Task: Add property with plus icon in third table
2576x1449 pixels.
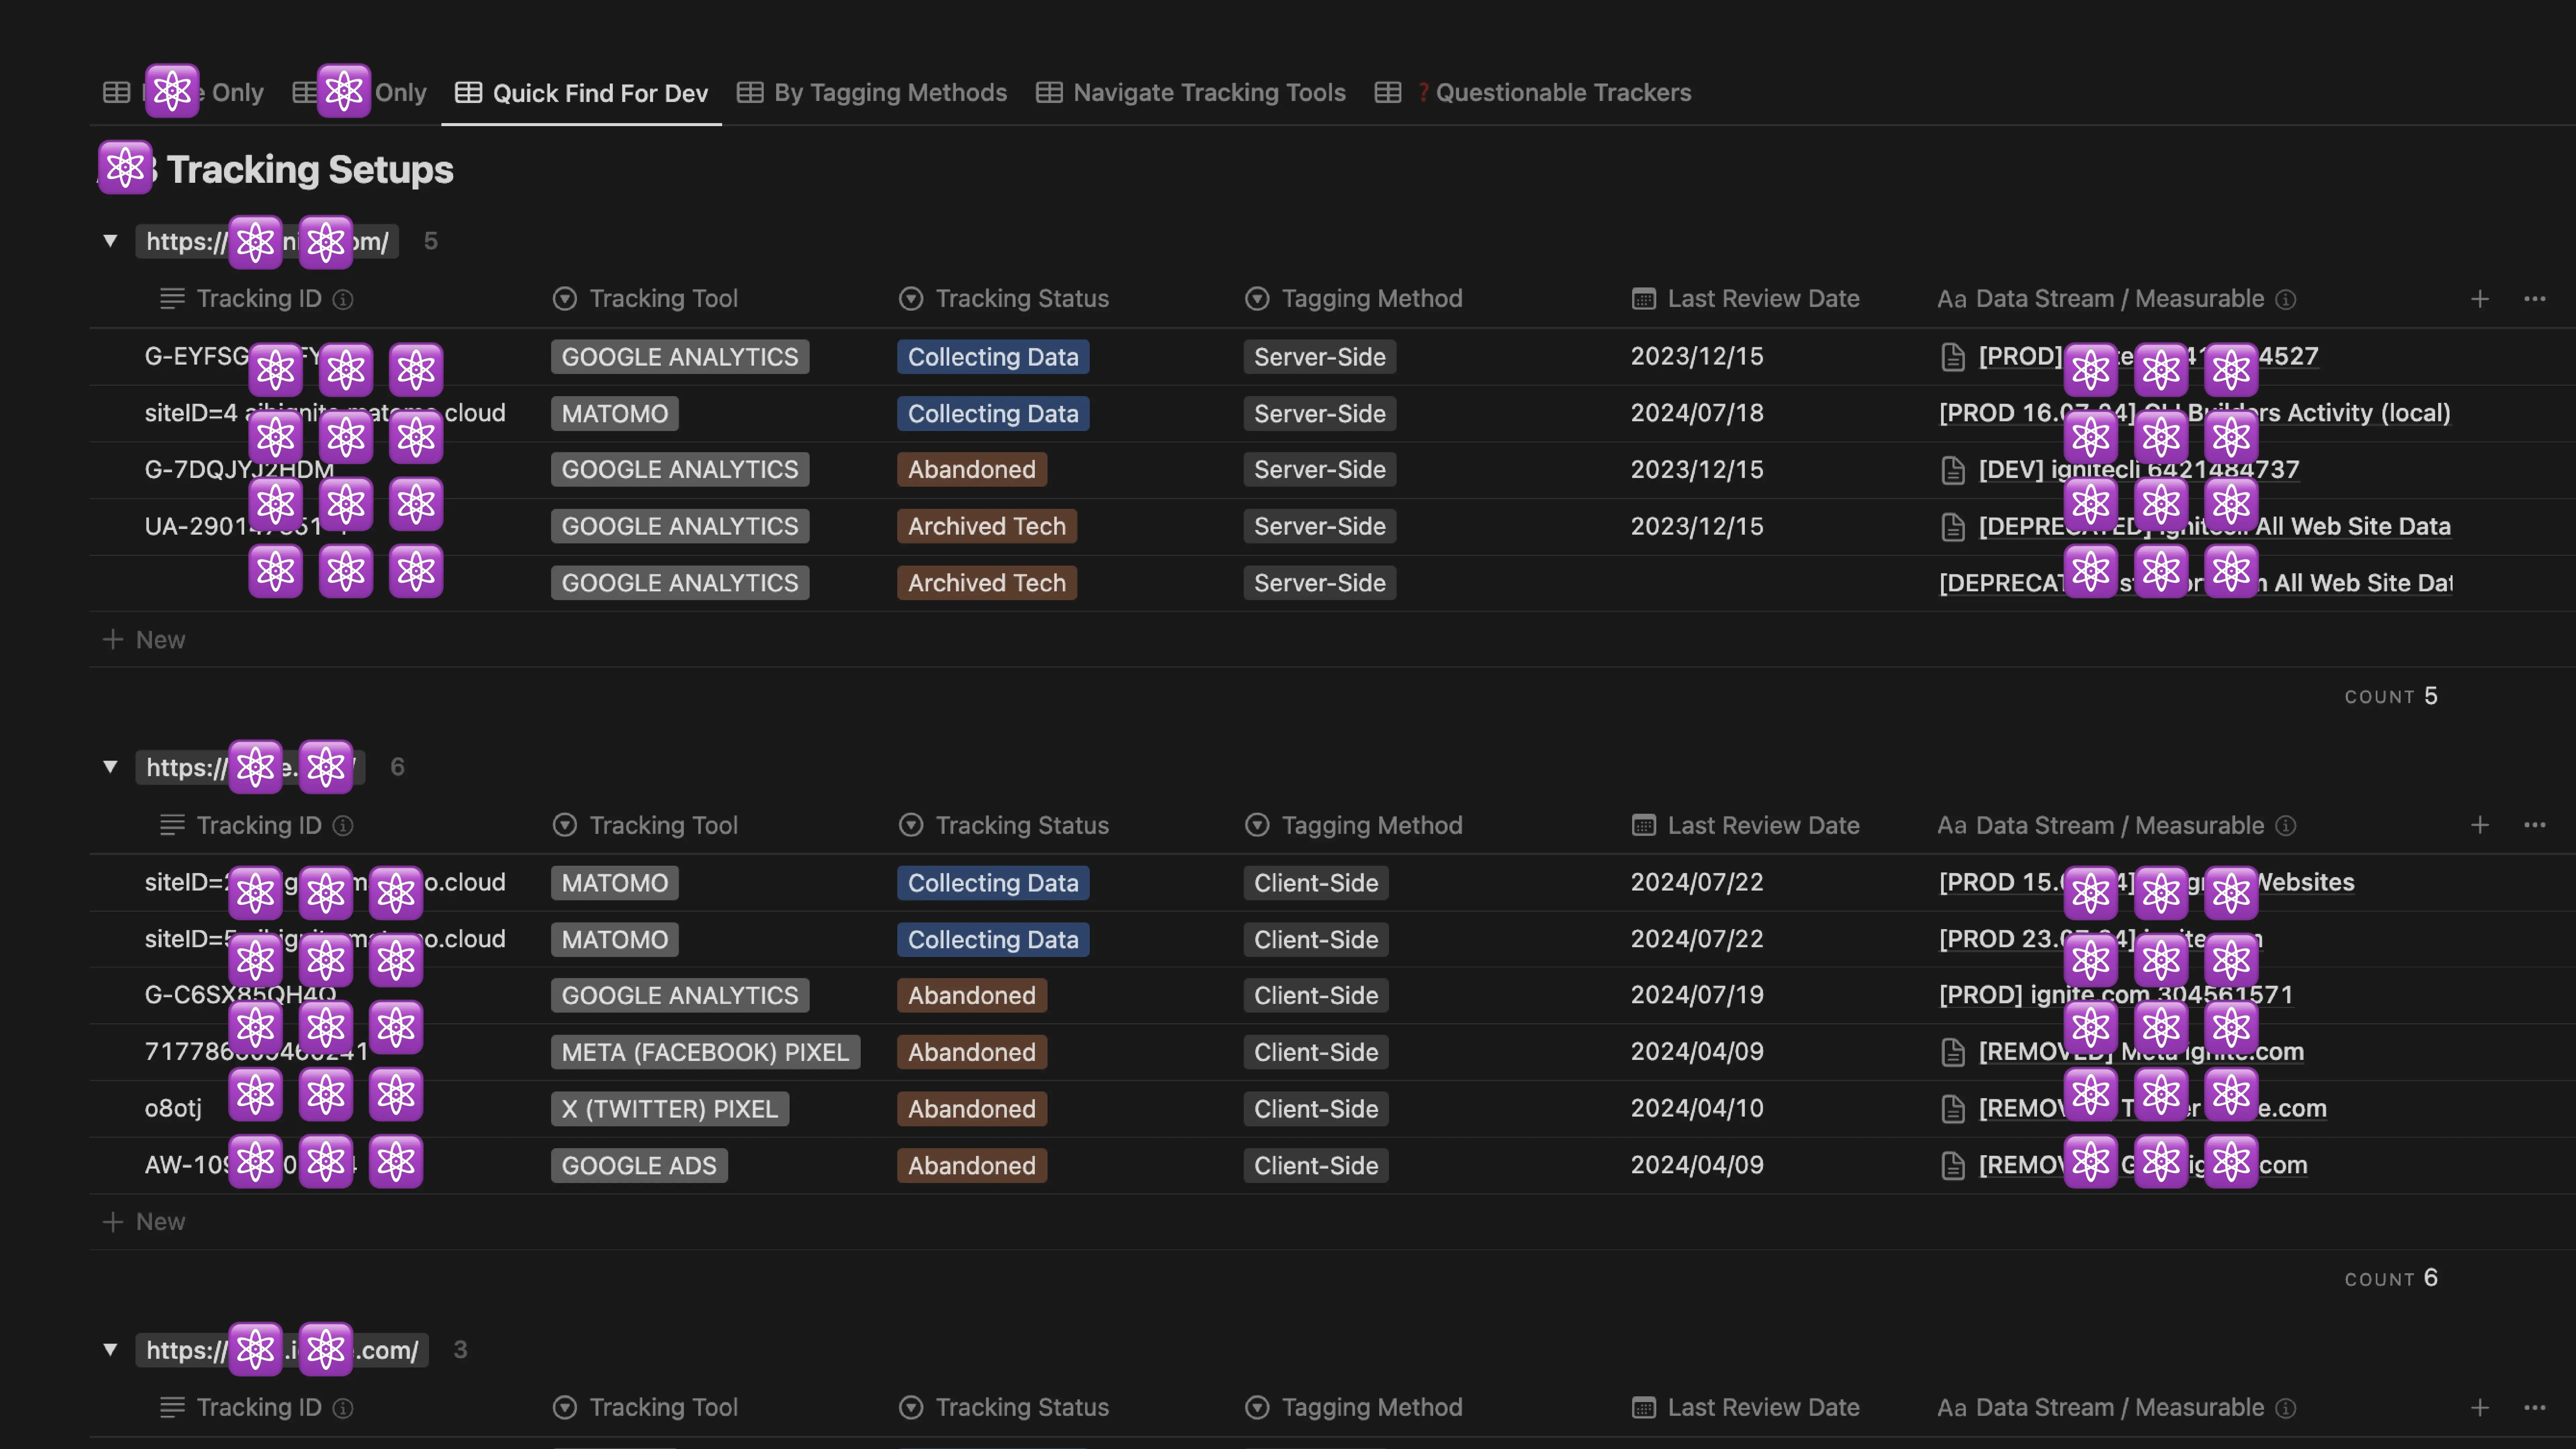Action: coord(2480,1408)
